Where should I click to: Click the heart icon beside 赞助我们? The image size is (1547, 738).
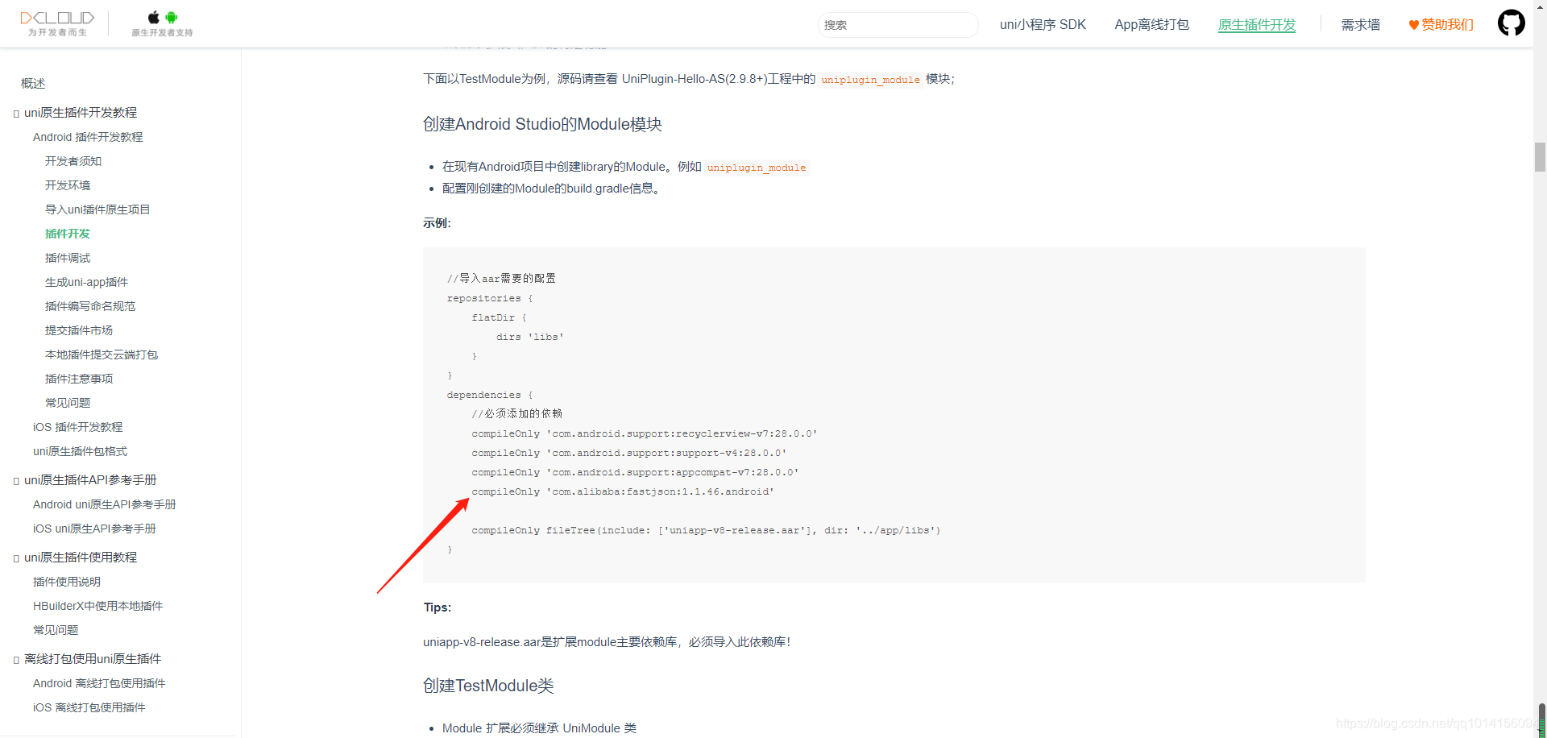(1413, 25)
